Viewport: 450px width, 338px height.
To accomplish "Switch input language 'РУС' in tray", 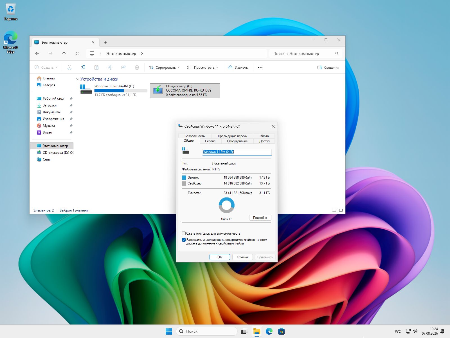I will pos(398,332).
